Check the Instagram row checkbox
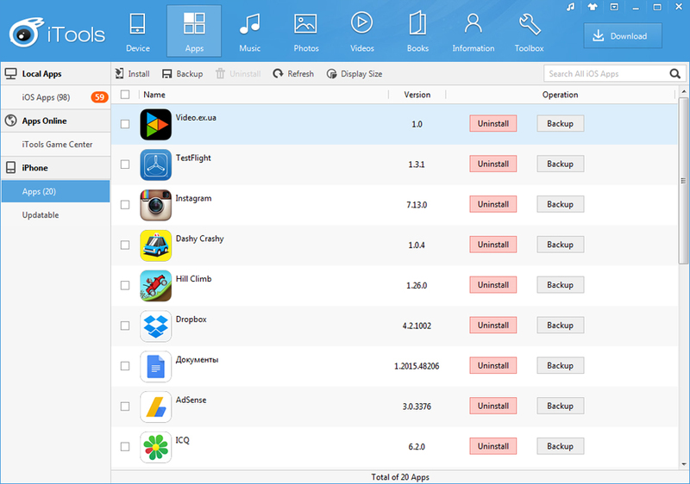 pos(125,205)
